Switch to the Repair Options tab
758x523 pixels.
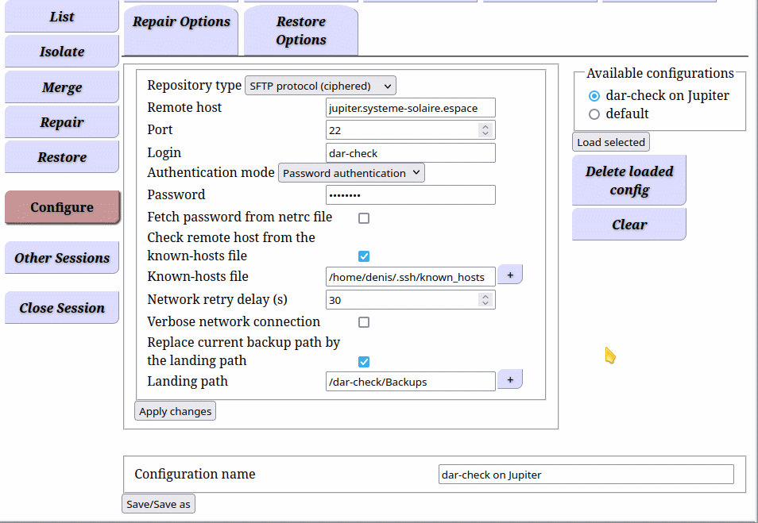click(x=181, y=29)
